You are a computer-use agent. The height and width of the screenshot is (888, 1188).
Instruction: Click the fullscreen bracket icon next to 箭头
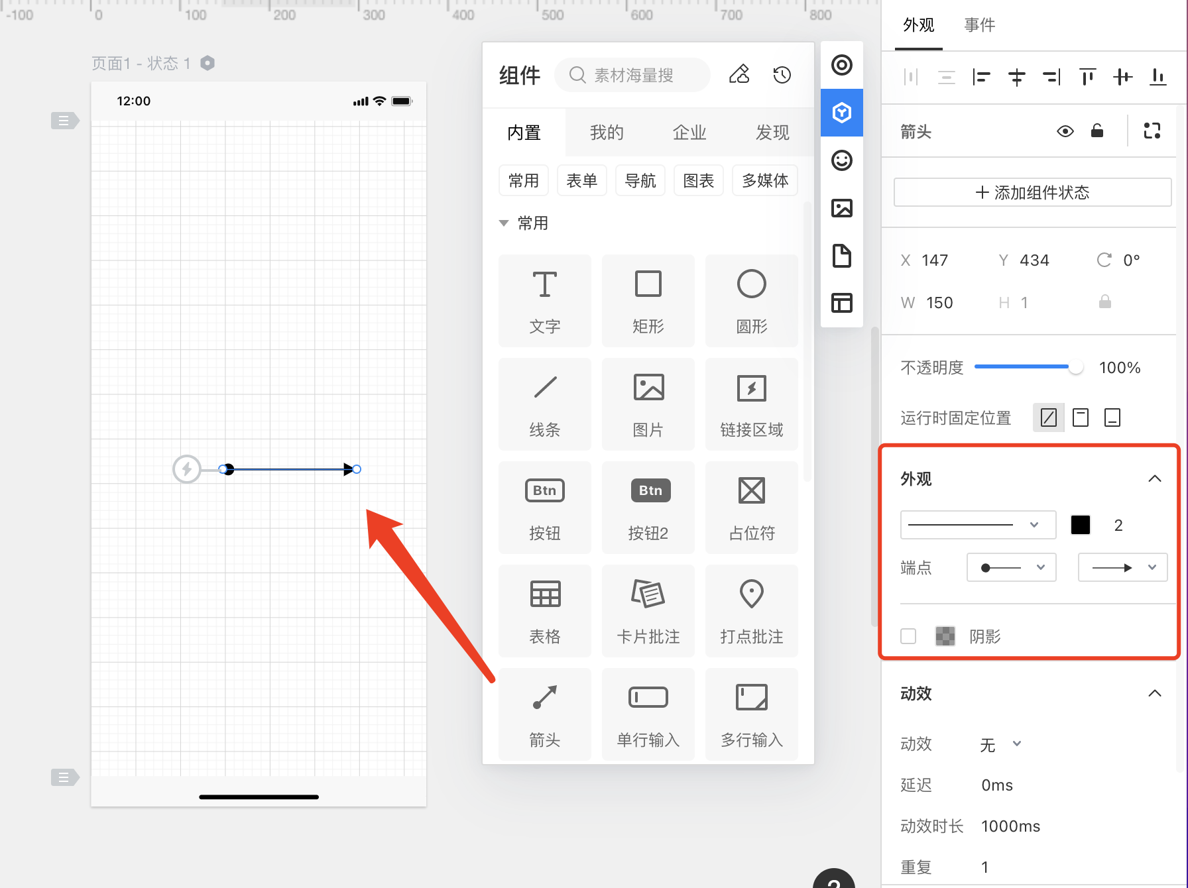[1152, 131]
